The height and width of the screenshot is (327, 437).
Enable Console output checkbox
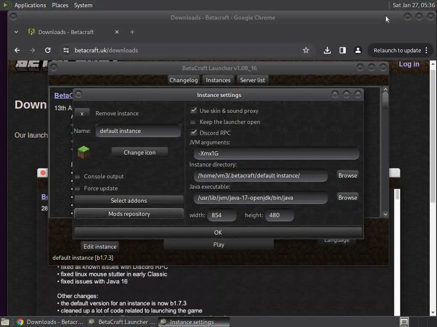coord(78,177)
